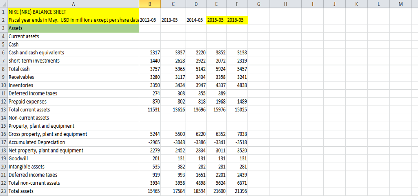Click Total current assets value 15025
The image size is (418, 196).
pyautogui.click(x=237, y=110)
